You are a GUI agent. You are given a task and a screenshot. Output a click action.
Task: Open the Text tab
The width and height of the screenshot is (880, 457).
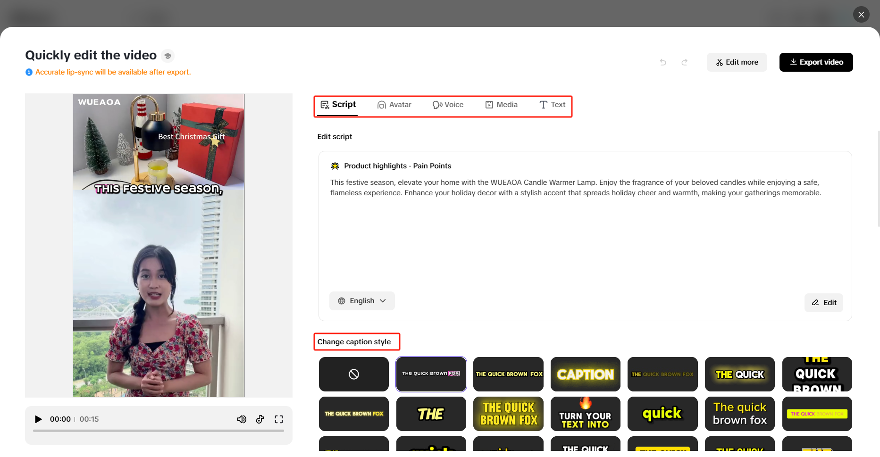pos(552,105)
